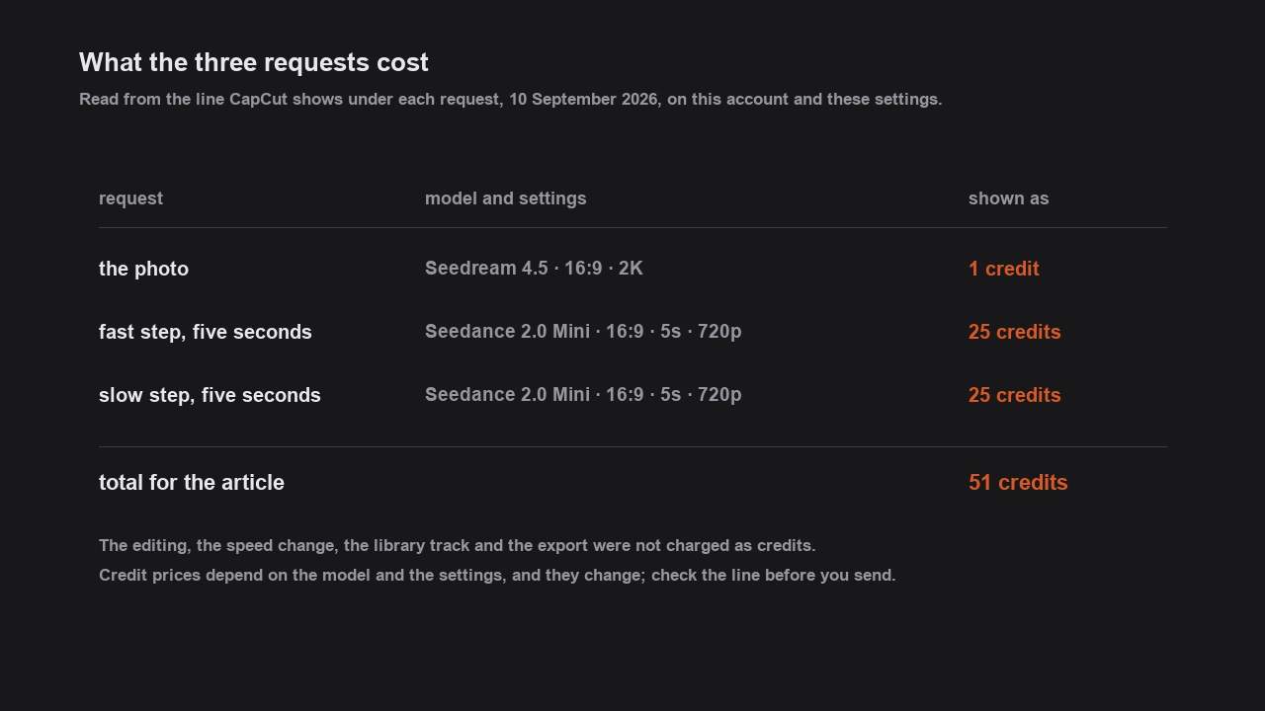This screenshot has width=1265, height=711.
Task: Click the subtitle starting "Read from the line CapCut shows"
Action: pos(510,100)
